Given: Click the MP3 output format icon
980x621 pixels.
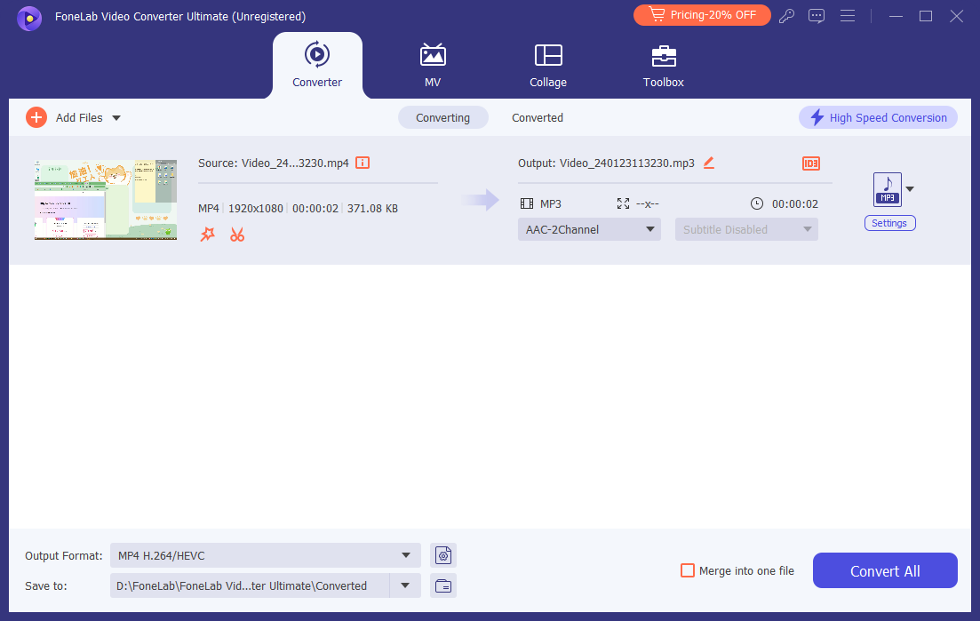Looking at the screenshot, I should [887, 189].
